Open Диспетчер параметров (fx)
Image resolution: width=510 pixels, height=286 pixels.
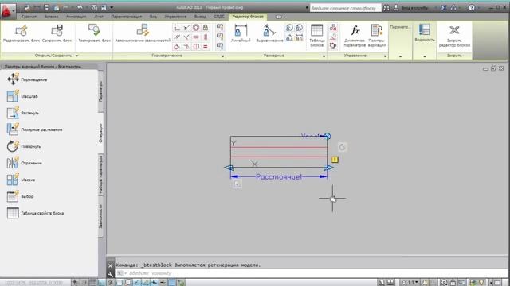pyautogui.click(x=355, y=36)
